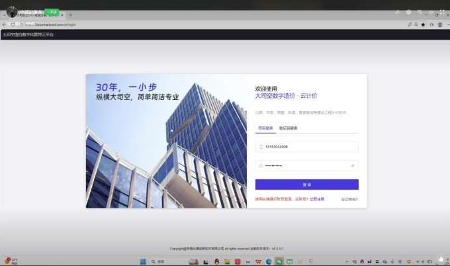Open the 立即注册 register link

pyautogui.click(x=317, y=199)
